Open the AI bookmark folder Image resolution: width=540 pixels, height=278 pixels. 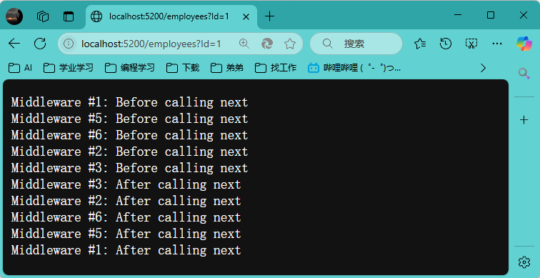pyautogui.click(x=20, y=68)
